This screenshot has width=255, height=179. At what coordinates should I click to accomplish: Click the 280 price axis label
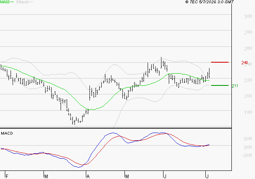point(248,32)
